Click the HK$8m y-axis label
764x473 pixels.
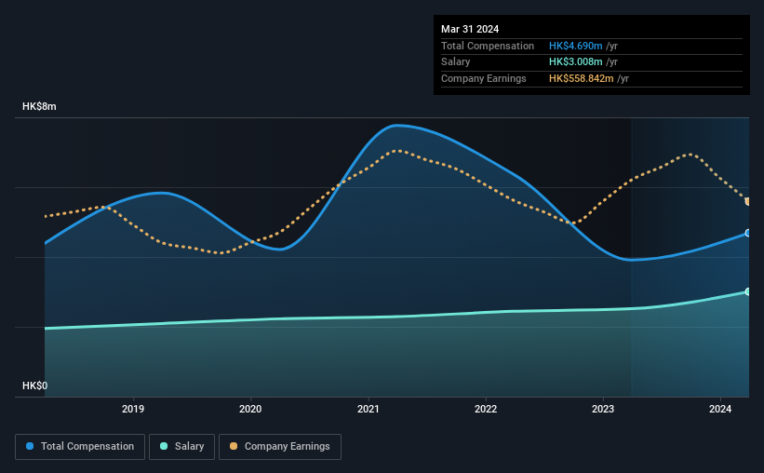(x=39, y=106)
